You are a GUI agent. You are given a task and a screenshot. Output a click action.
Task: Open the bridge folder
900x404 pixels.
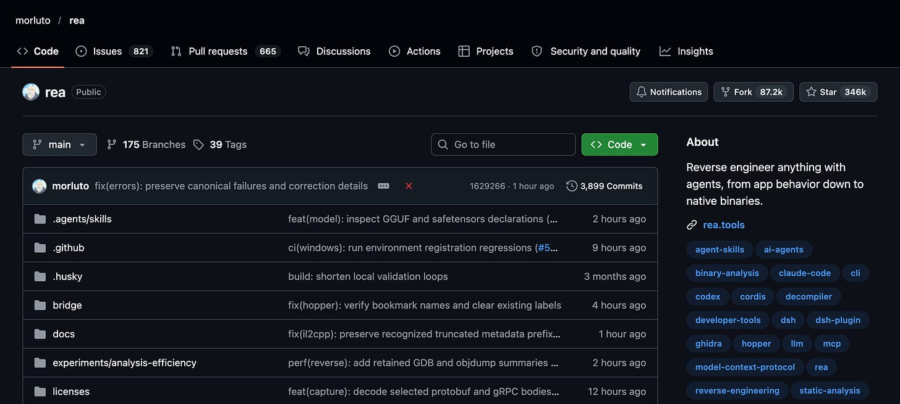click(67, 305)
